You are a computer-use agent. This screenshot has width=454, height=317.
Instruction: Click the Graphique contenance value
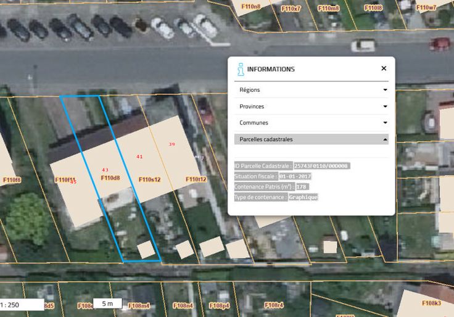(303, 197)
